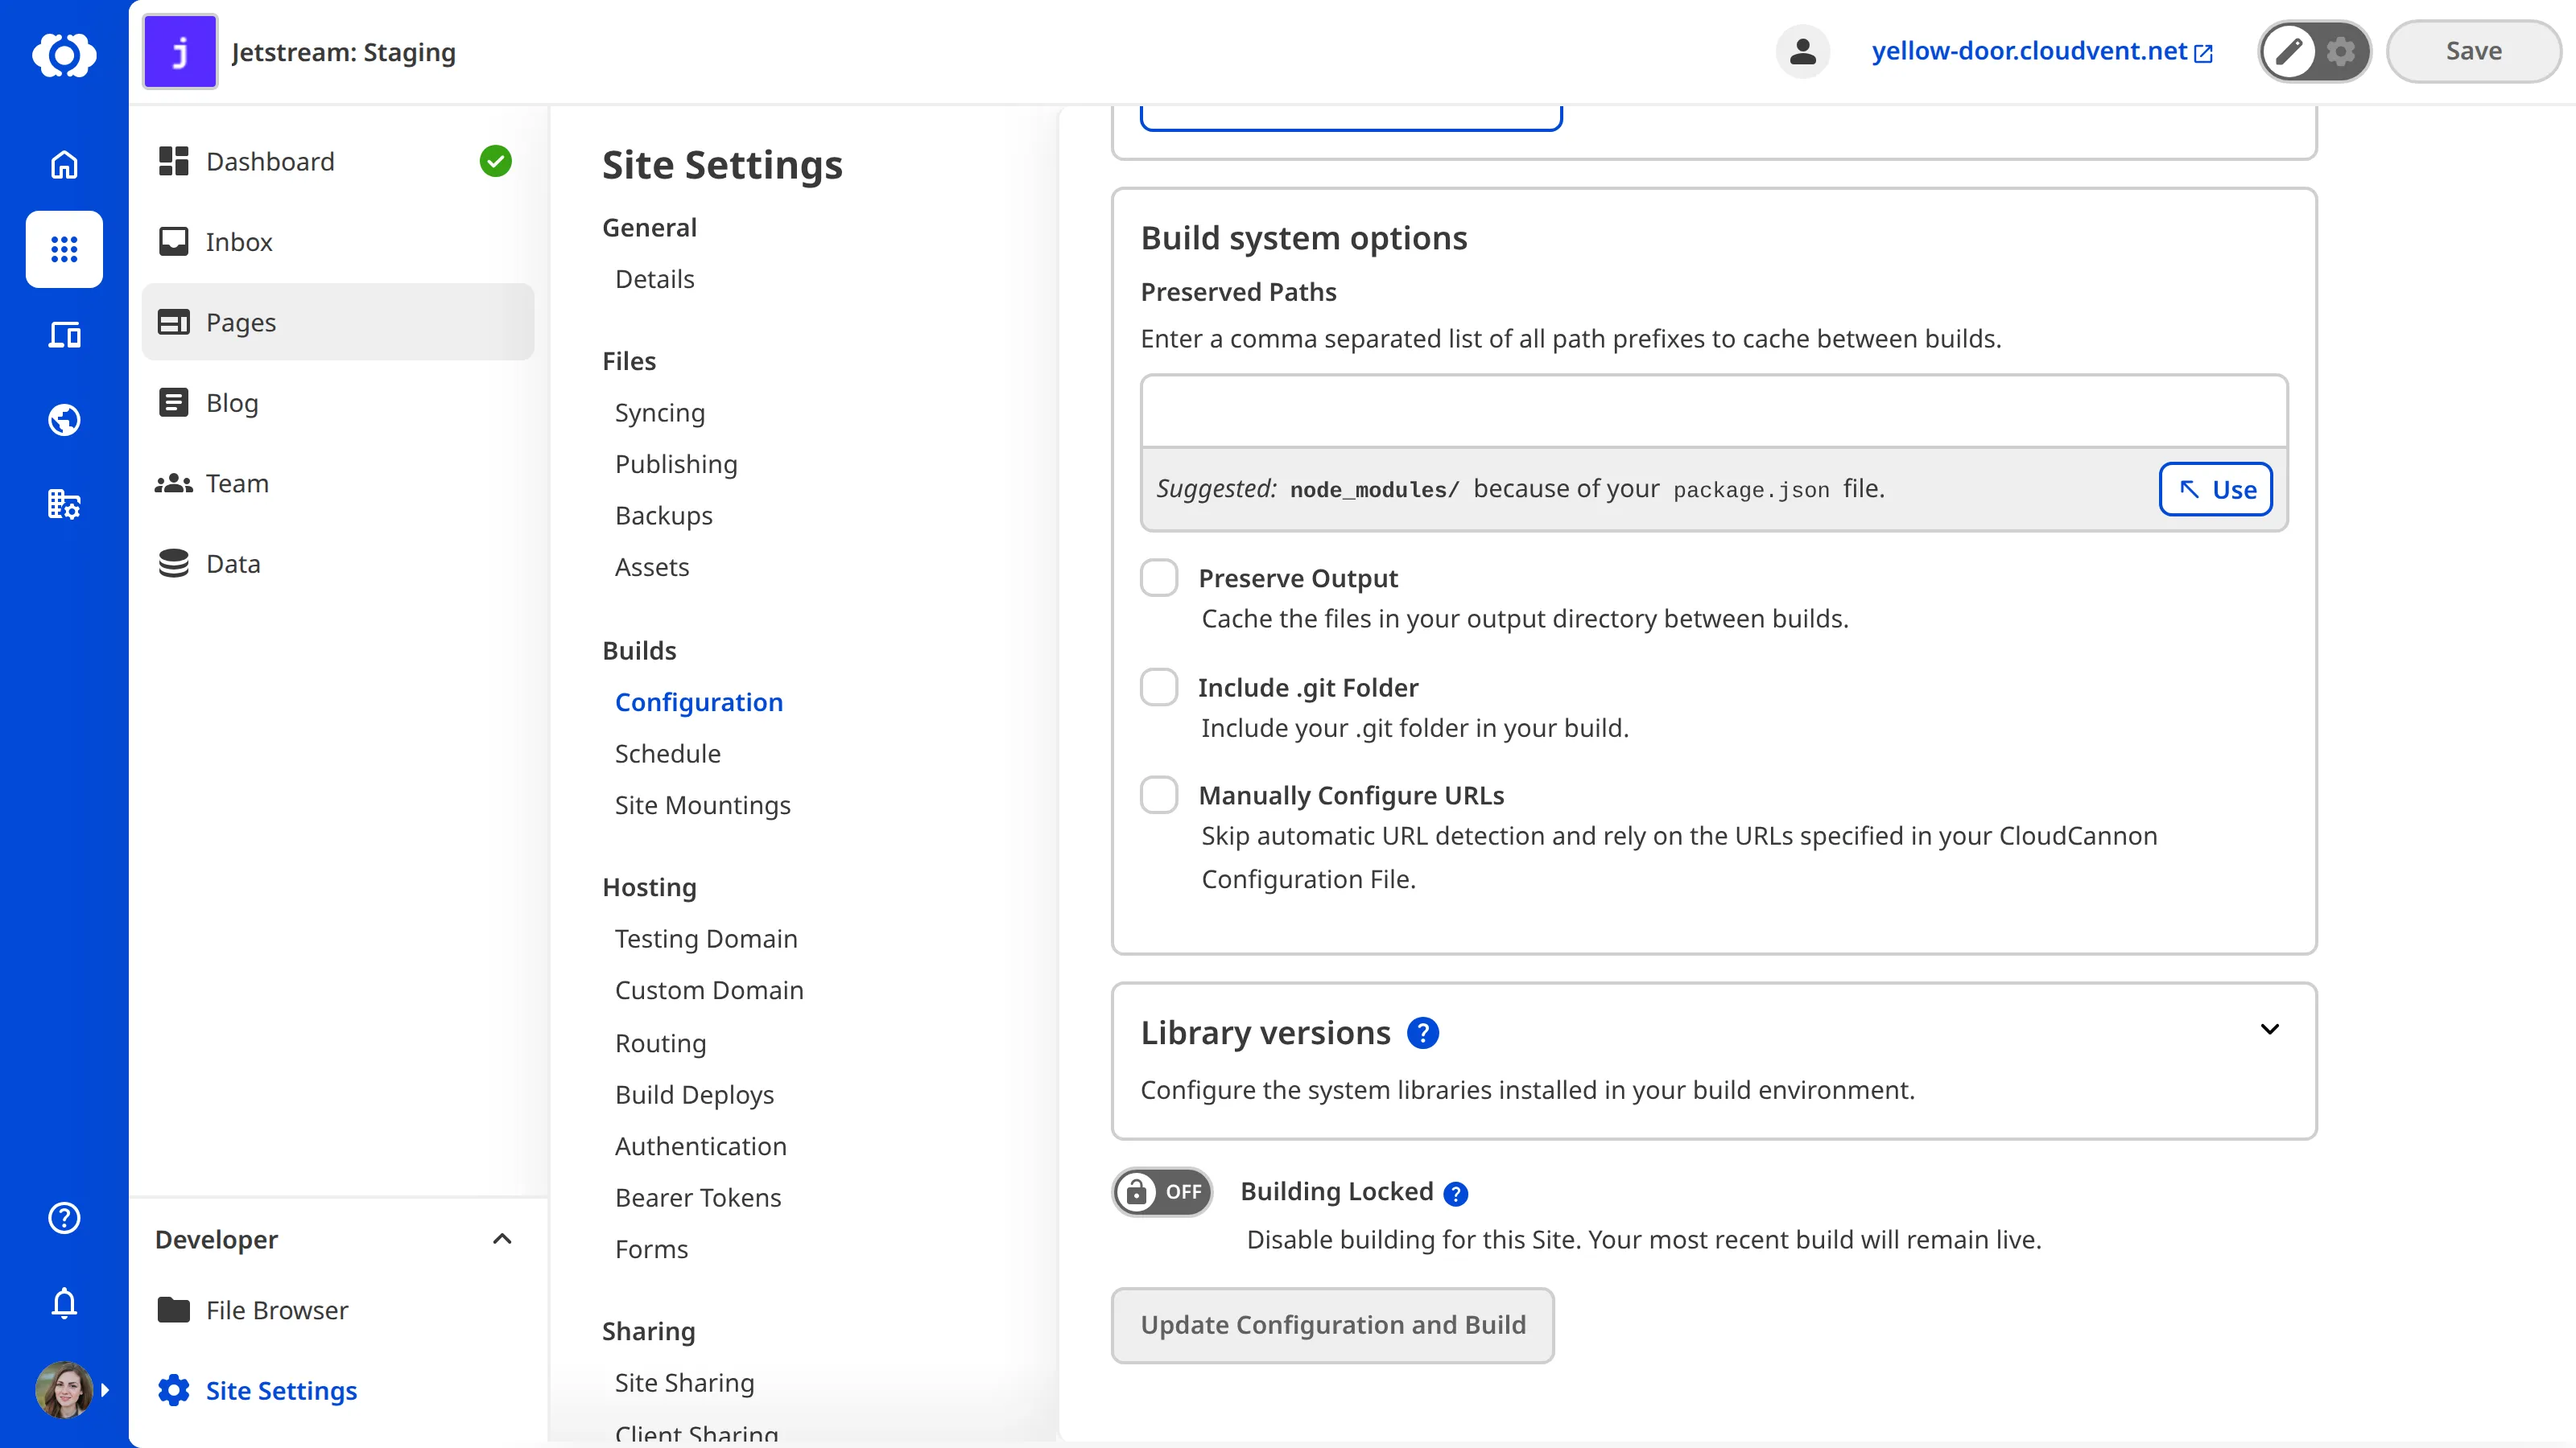
Task: Open File Browser
Action: [338, 1310]
